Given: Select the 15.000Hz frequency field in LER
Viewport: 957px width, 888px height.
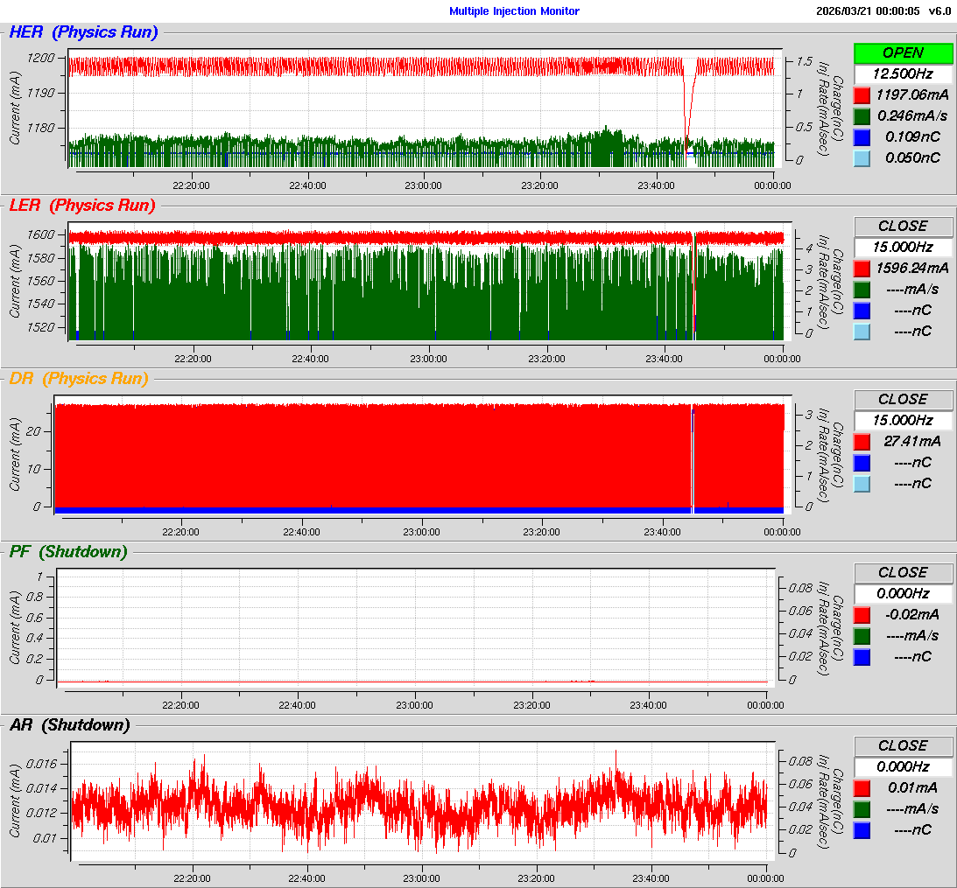Looking at the screenshot, I should 903,247.
